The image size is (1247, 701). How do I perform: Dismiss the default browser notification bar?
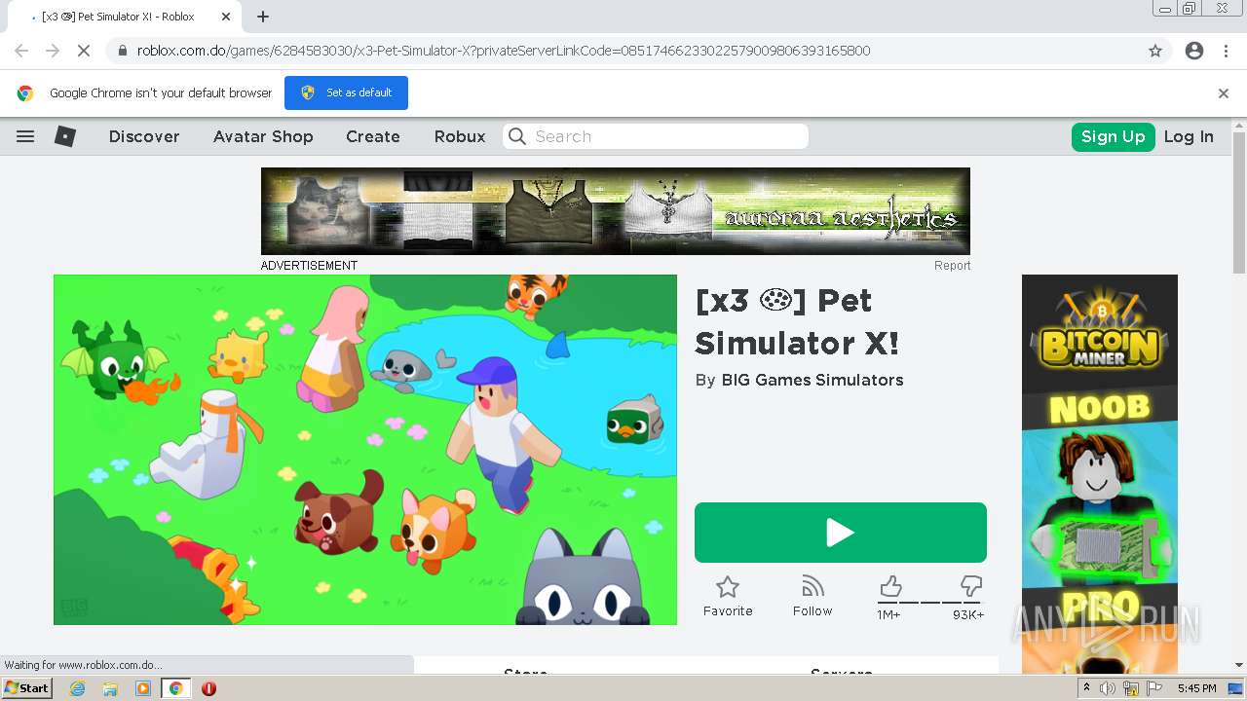1224,93
